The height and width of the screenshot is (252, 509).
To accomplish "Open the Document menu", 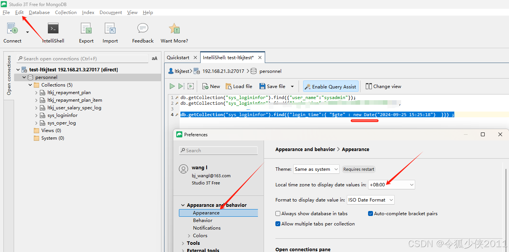I will pyautogui.click(x=111, y=12).
